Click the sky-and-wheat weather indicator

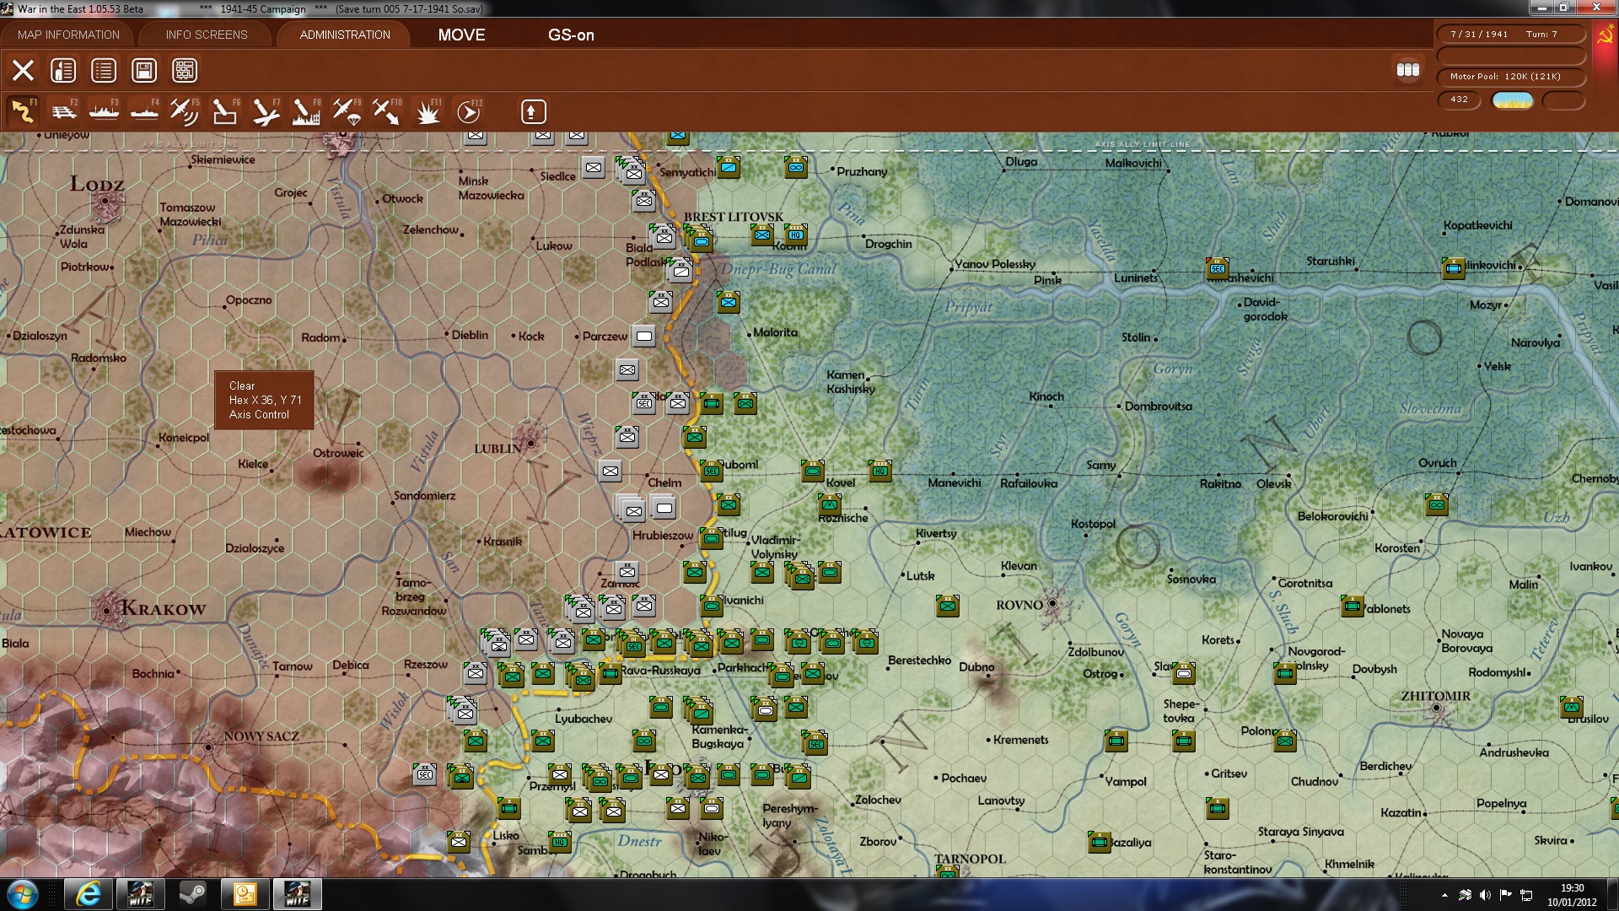pos(1513,100)
